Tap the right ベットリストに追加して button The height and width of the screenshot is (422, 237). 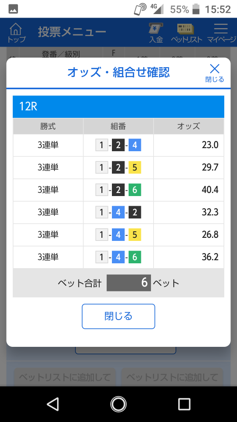[172, 377]
